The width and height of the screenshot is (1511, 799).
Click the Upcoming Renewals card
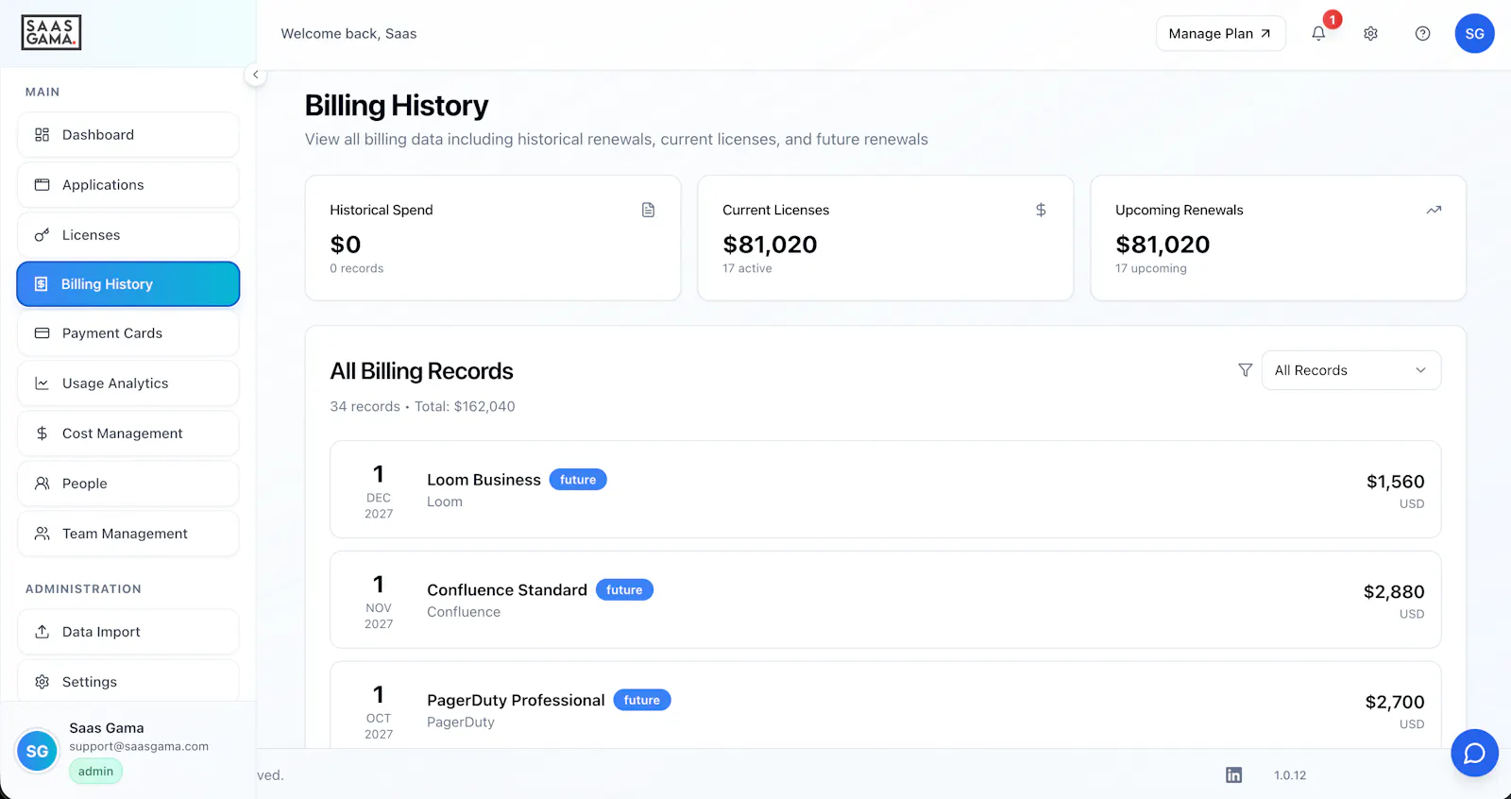point(1279,238)
